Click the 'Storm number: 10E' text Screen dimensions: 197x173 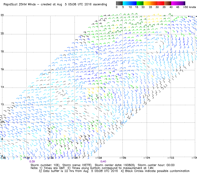point(45,165)
